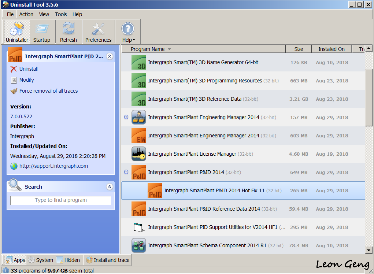Click the P&ID 2014 Hot Fix 11 icon
This screenshot has width=374, height=274.
[155, 190]
